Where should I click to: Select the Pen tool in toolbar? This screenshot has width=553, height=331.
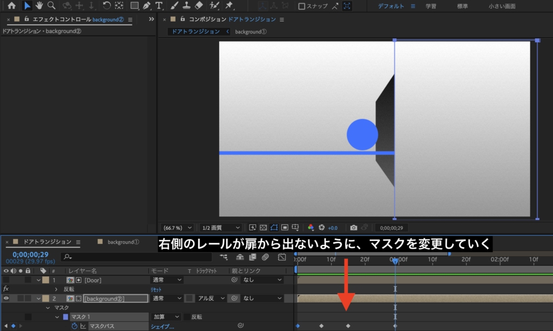[147, 6]
